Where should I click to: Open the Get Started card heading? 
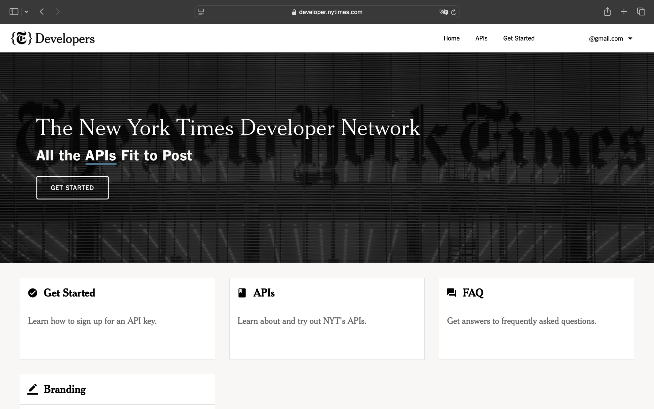[69, 293]
